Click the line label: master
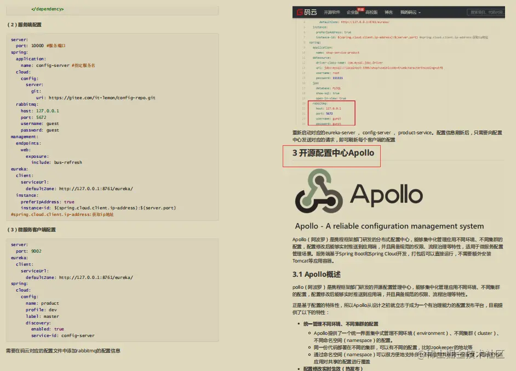Screen dimensions: 516x371 pyautogui.click(x=42, y=316)
